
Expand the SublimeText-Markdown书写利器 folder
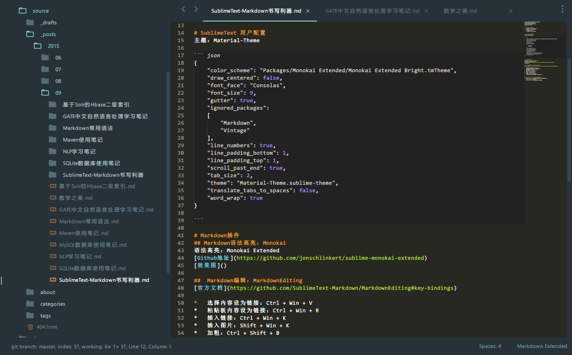(103, 174)
